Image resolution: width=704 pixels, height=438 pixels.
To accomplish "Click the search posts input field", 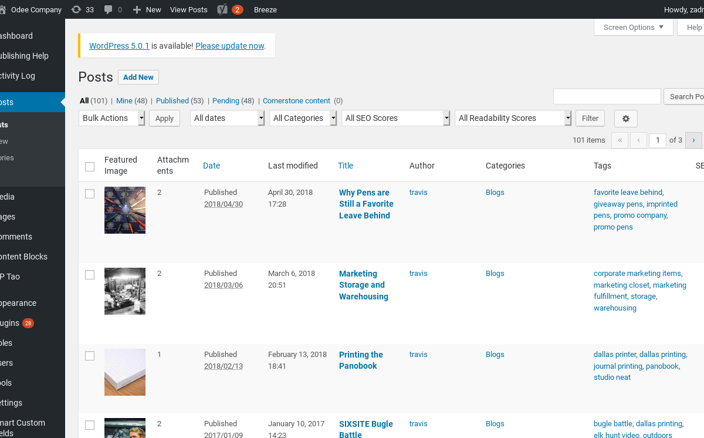I will point(607,96).
